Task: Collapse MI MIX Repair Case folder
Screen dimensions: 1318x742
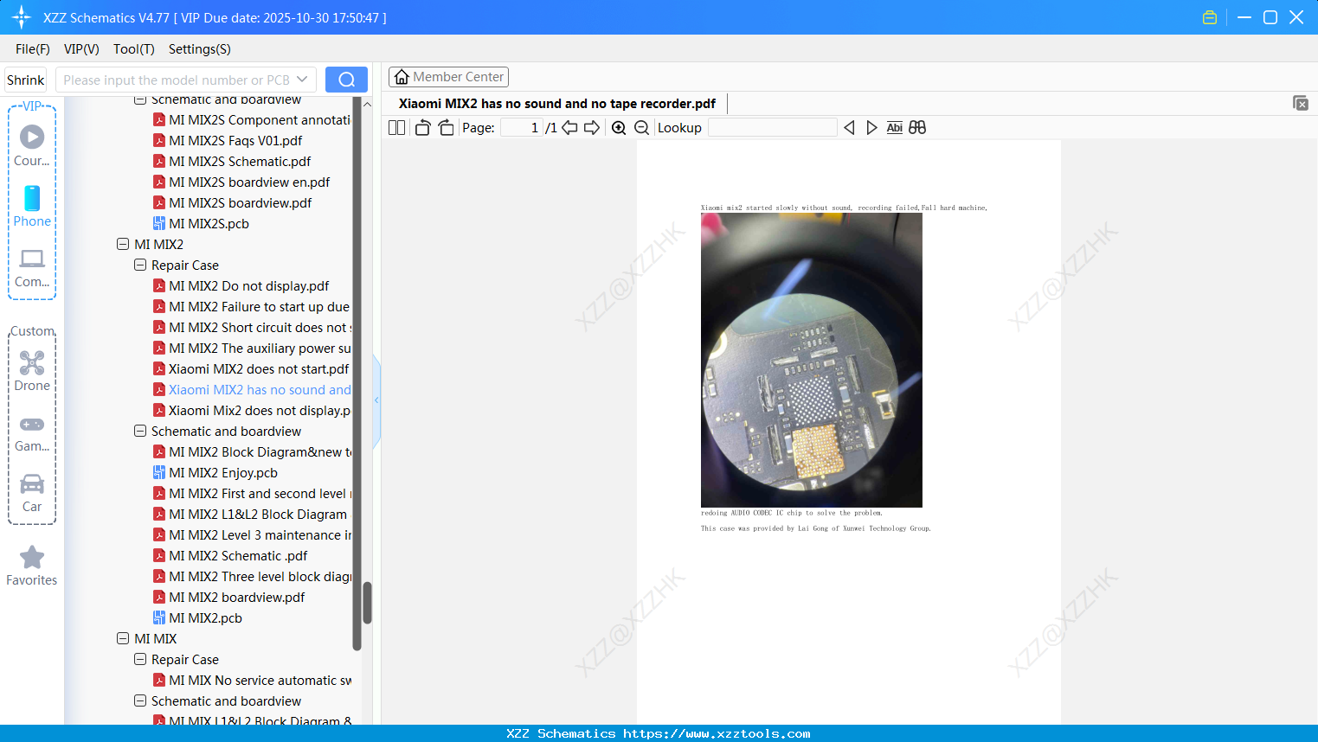Action: [140, 660]
